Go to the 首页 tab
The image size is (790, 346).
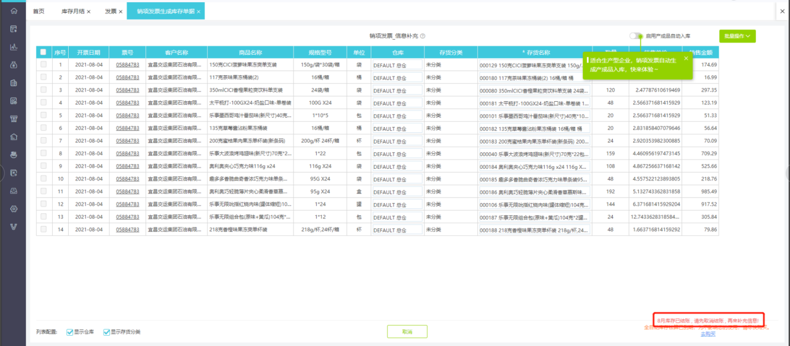tap(39, 11)
